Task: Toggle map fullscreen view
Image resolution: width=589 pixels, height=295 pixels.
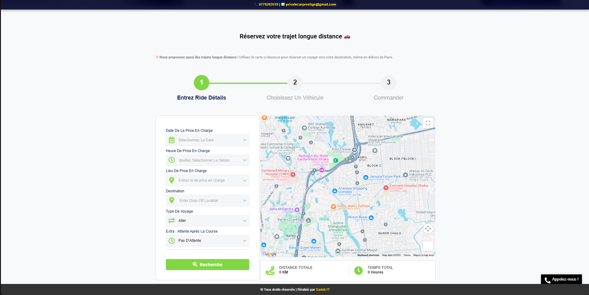Action: 428,123
